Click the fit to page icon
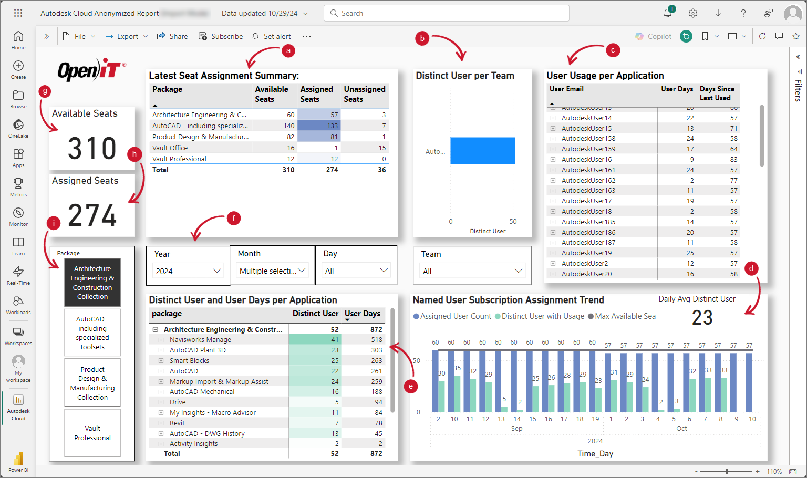The image size is (807, 478). (x=793, y=472)
